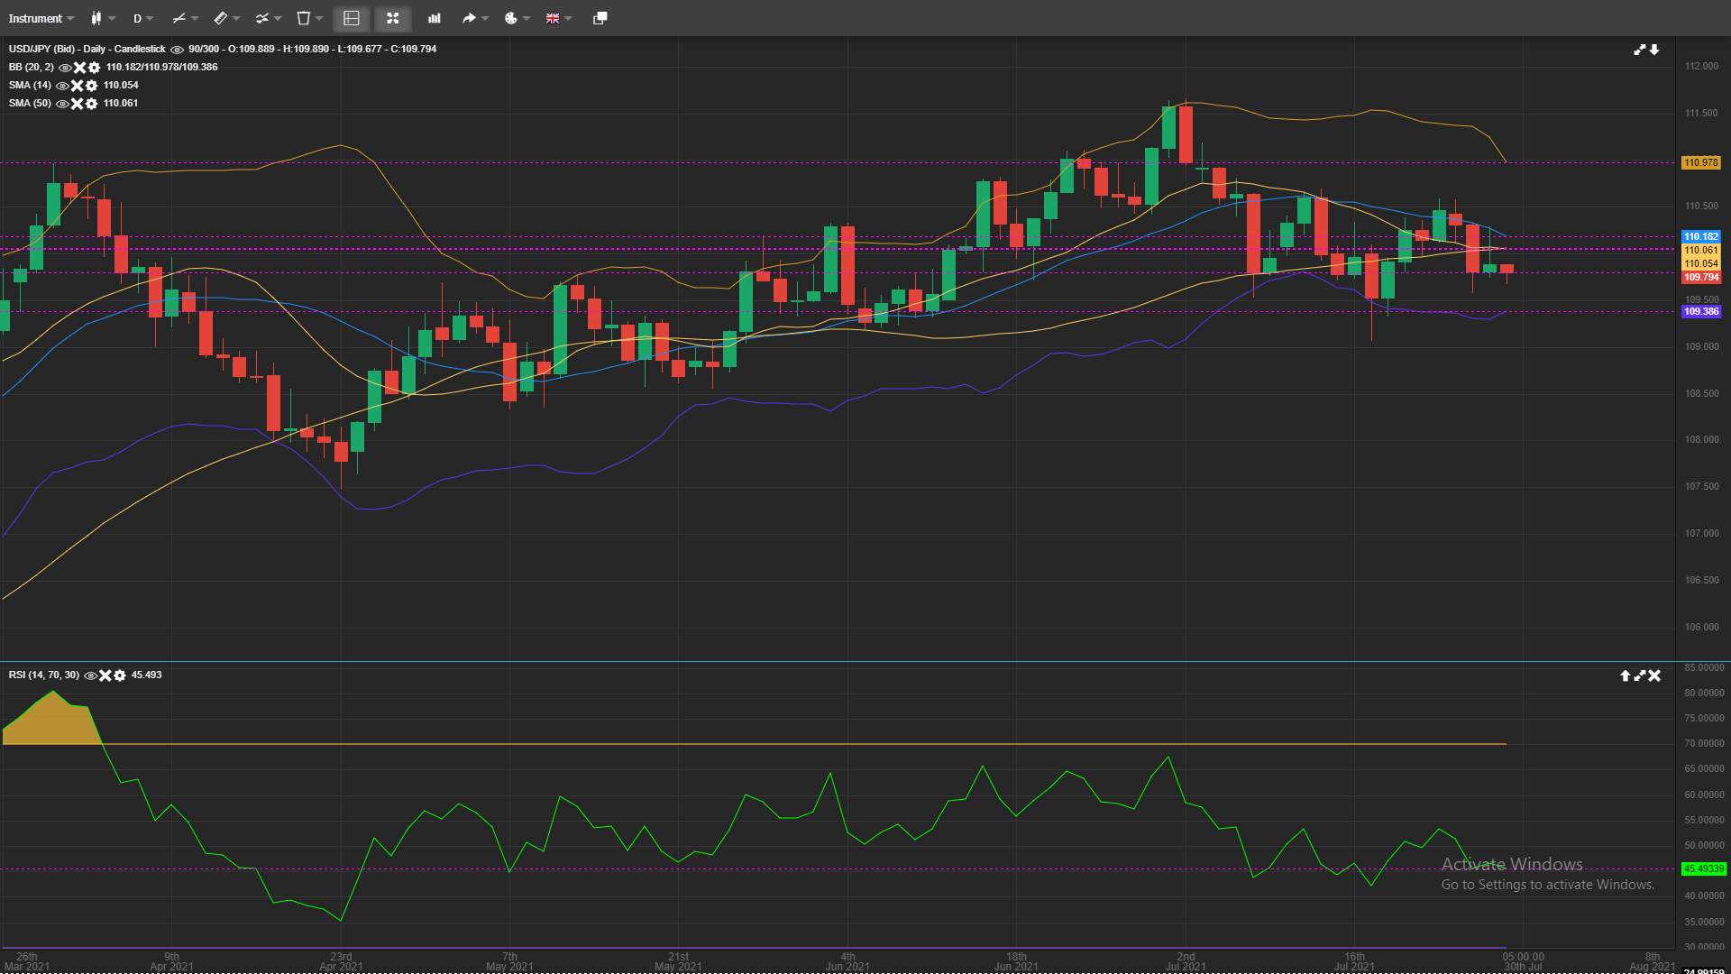Open the color palette theme icon
The height and width of the screenshot is (974, 1731).
[511, 18]
